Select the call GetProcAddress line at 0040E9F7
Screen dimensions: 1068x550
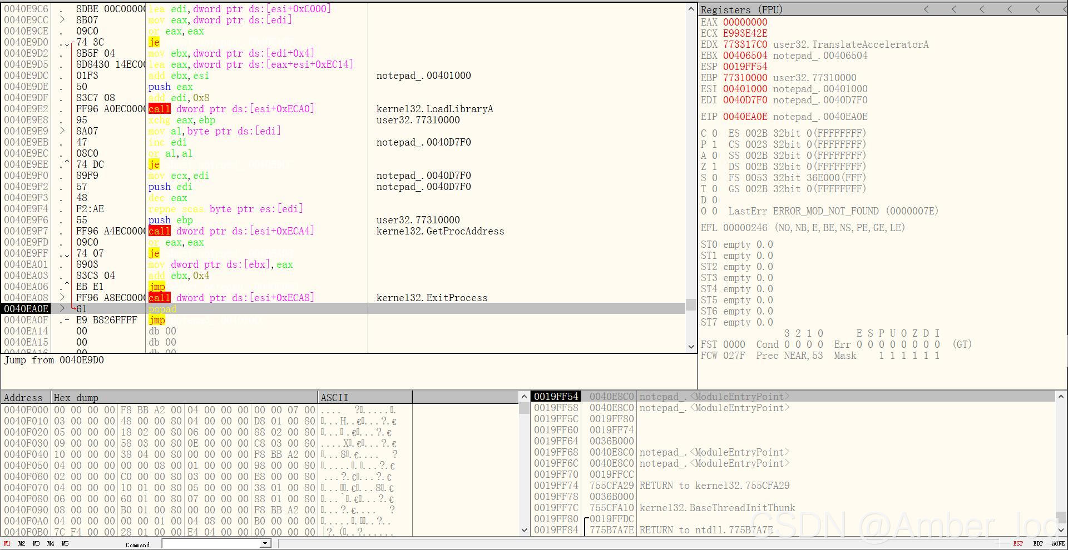coord(343,231)
